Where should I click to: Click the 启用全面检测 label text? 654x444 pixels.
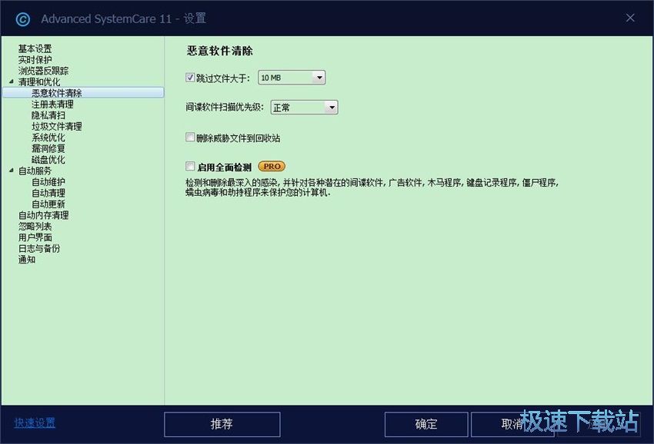pyautogui.click(x=224, y=167)
